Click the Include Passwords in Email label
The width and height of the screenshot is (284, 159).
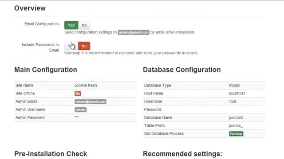click(40, 47)
